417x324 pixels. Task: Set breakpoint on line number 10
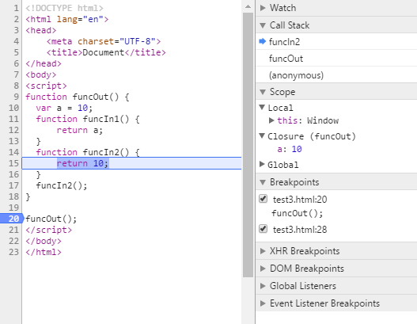13,108
